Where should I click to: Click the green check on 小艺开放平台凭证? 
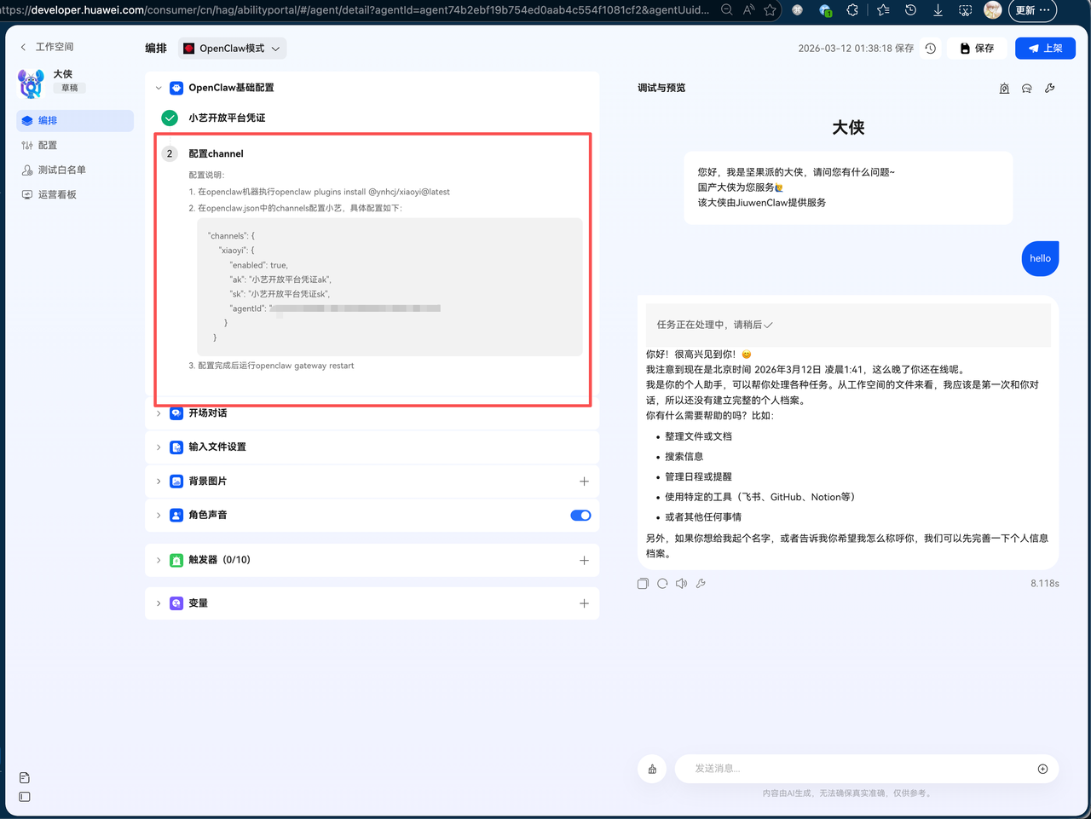coord(170,118)
